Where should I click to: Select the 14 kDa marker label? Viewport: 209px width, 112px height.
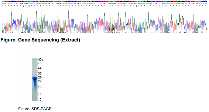point(40,95)
